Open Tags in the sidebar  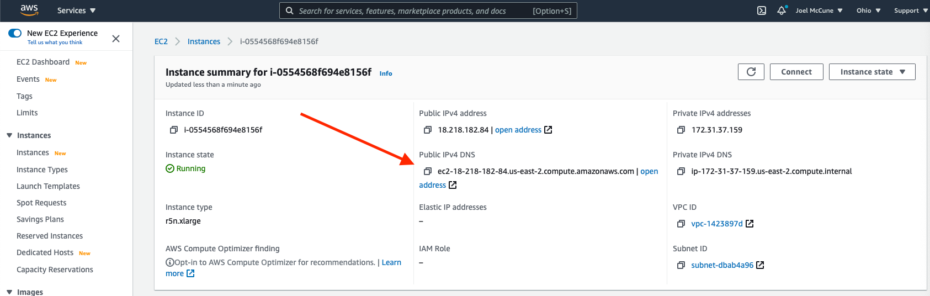[x=24, y=96]
